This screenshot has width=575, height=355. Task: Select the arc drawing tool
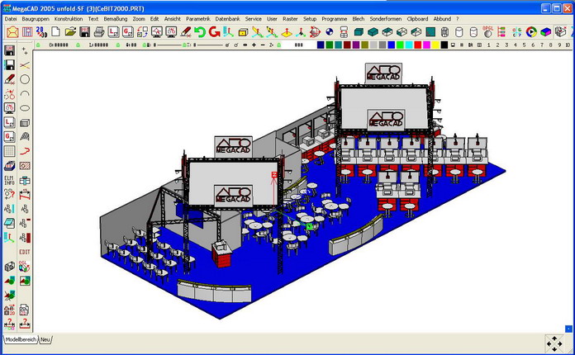point(25,94)
